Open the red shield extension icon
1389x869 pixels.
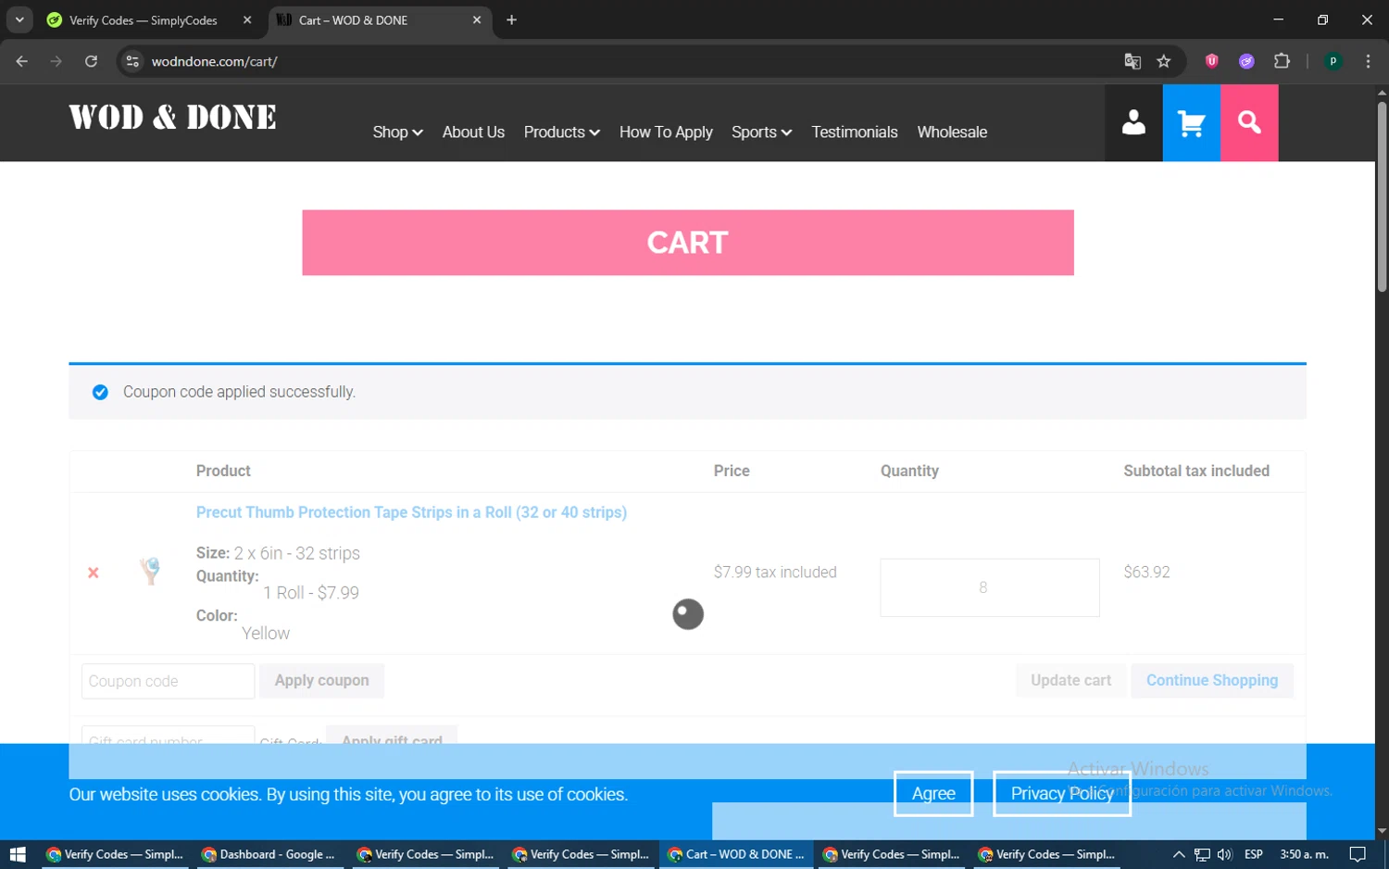coord(1211,61)
